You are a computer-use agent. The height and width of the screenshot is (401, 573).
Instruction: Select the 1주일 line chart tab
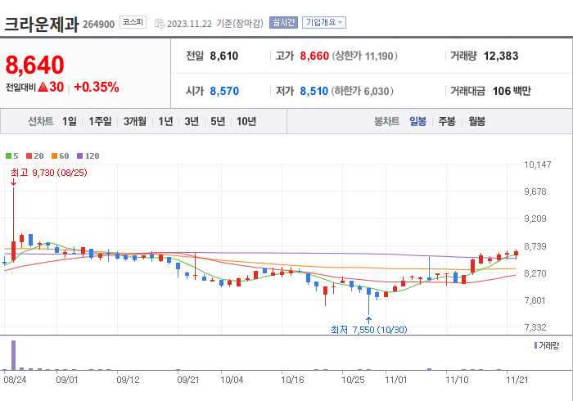[100, 121]
